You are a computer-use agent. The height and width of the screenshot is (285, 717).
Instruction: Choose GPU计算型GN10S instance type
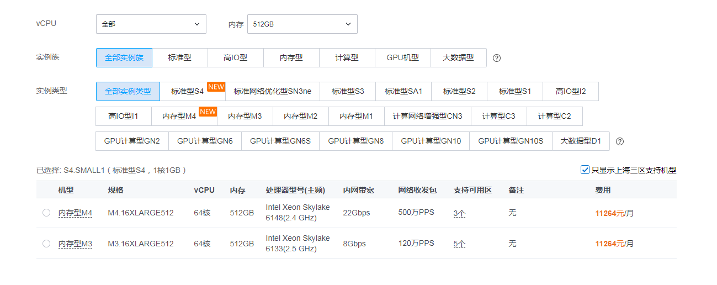(511, 141)
